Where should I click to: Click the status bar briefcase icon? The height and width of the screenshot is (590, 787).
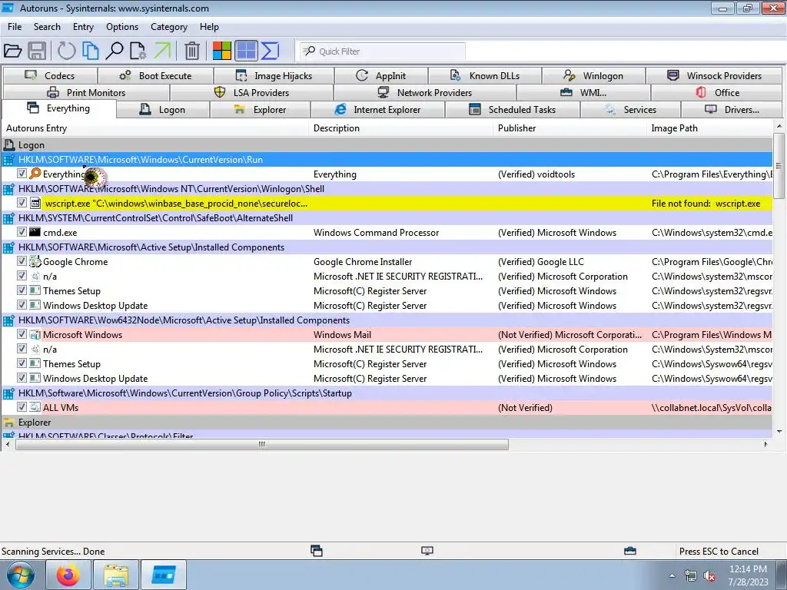(630, 551)
